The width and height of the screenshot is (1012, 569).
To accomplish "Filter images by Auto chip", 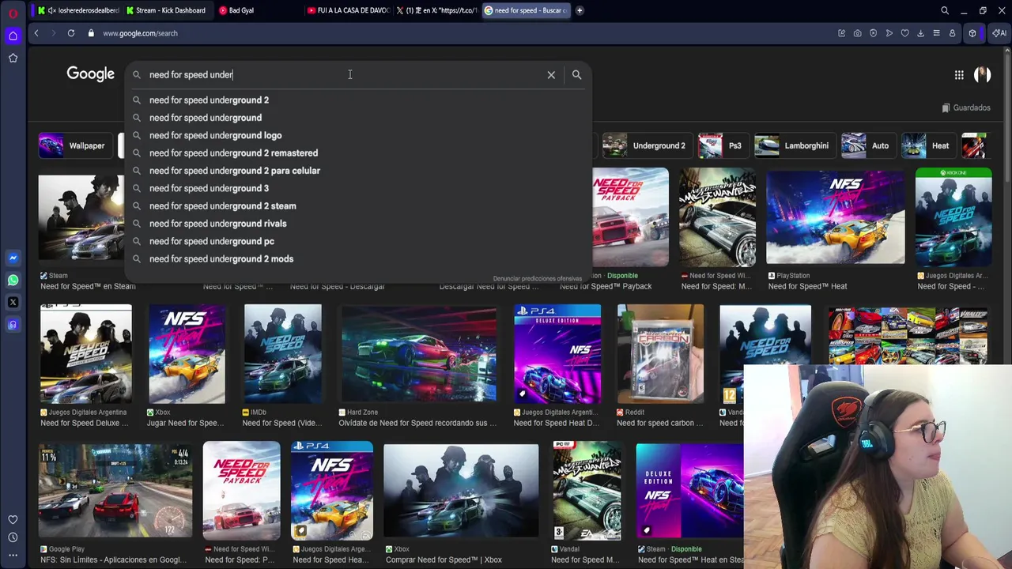I will 867,145.
